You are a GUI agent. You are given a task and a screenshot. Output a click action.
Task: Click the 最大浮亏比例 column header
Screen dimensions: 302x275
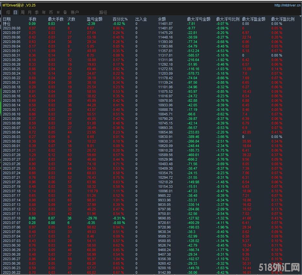[x=228, y=19]
